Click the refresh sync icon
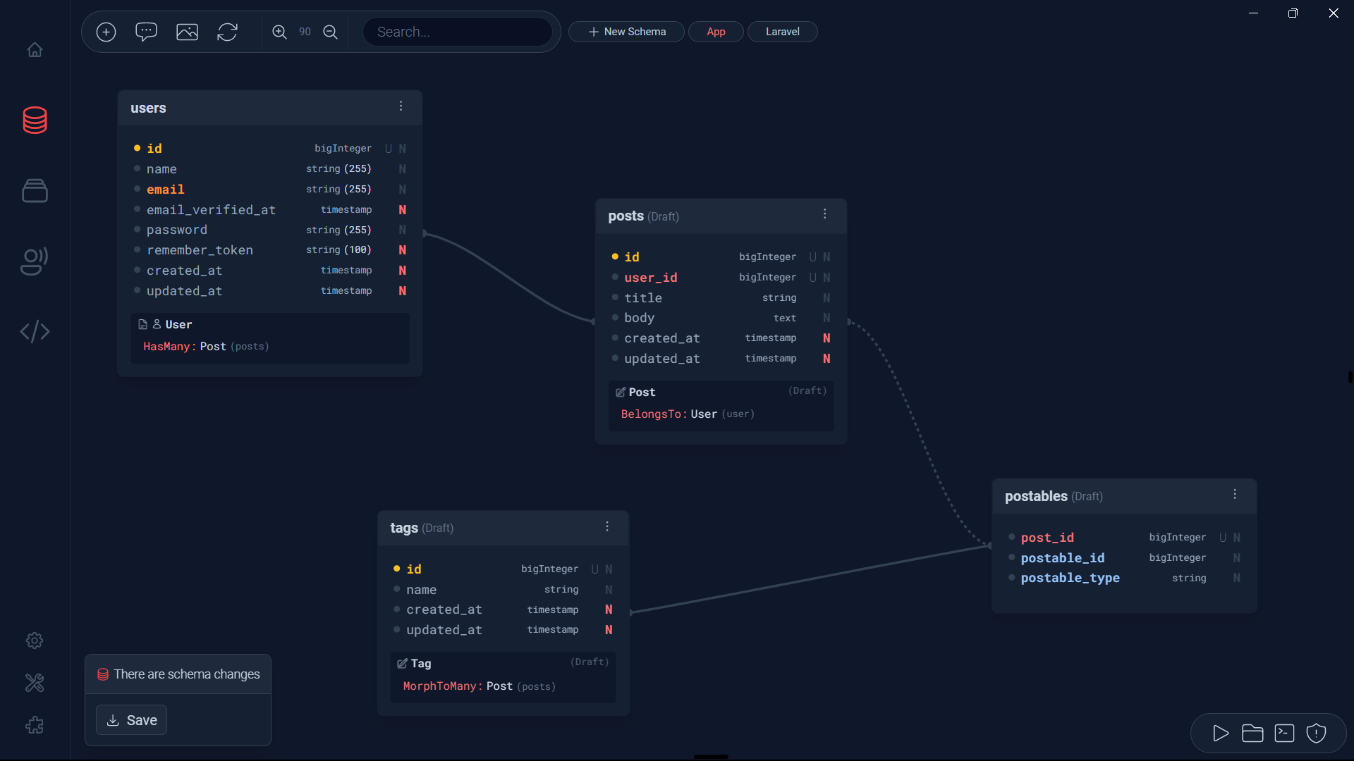Image resolution: width=1354 pixels, height=761 pixels. tap(227, 32)
